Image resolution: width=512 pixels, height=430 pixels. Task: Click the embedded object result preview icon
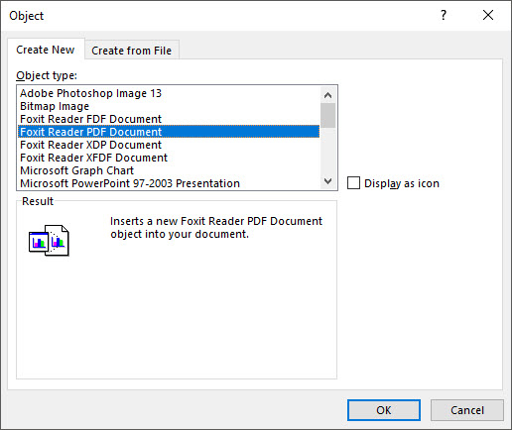point(49,240)
